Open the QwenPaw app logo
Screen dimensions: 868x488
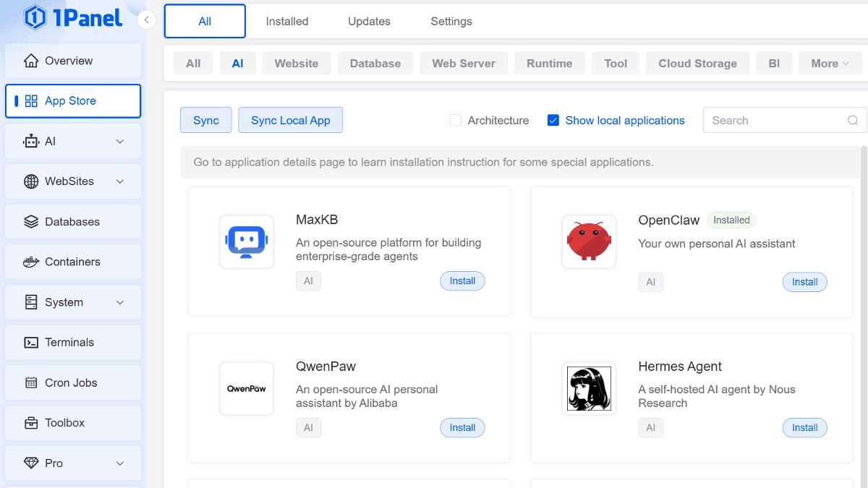point(247,388)
